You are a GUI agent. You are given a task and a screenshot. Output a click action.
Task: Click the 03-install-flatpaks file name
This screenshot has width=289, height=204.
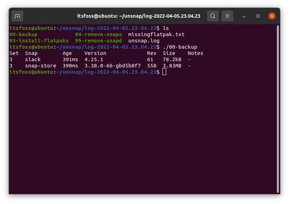tap(39, 41)
